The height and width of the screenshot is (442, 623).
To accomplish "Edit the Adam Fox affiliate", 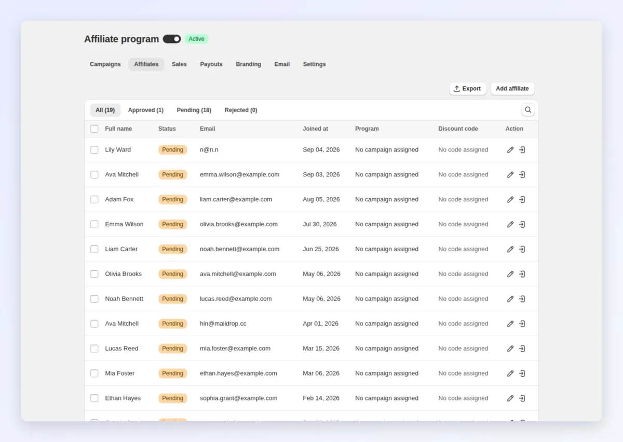I will point(510,200).
